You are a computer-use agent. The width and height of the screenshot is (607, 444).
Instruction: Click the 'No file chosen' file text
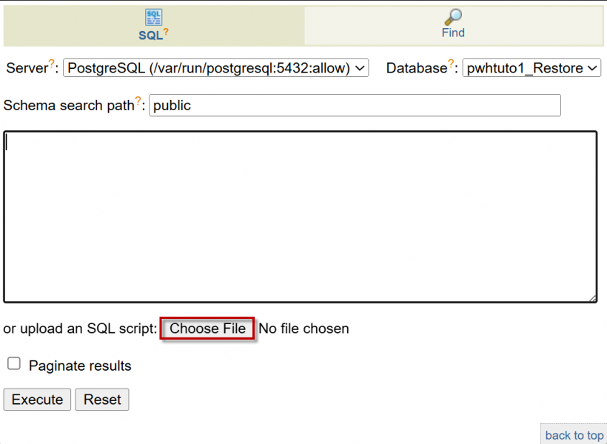[303, 329]
